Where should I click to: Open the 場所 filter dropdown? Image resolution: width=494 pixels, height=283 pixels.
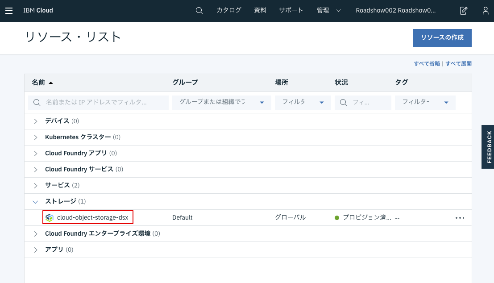(x=303, y=102)
